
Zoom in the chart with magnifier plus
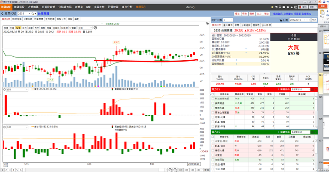pos(175,170)
